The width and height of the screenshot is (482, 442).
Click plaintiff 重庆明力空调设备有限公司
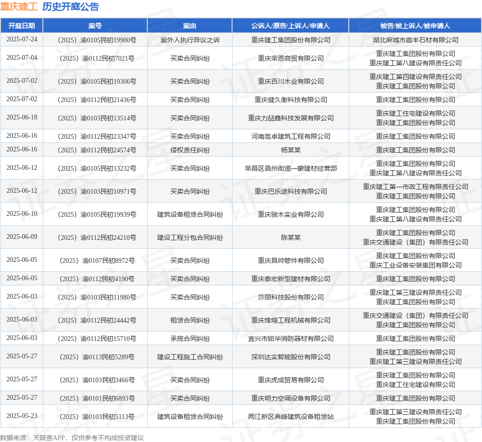[x=291, y=398]
